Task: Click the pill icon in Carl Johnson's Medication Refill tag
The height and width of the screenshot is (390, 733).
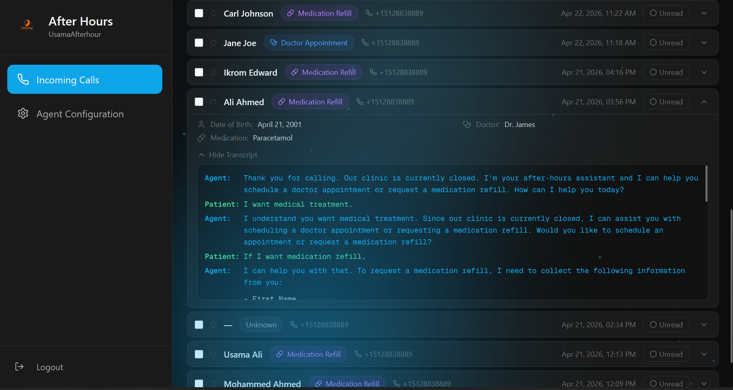Action: pyautogui.click(x=291, y=13)
